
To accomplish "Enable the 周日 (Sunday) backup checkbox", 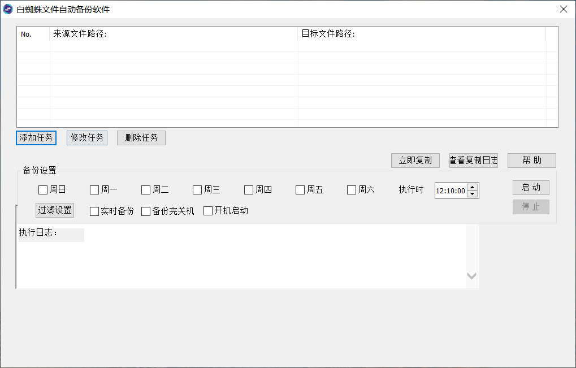I will pyautogui.click(x=42, y=190).
